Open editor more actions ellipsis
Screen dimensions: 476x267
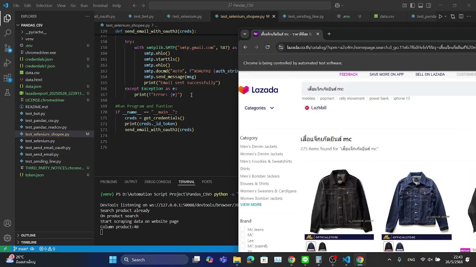pyautogui.click(x=469, y=16)
